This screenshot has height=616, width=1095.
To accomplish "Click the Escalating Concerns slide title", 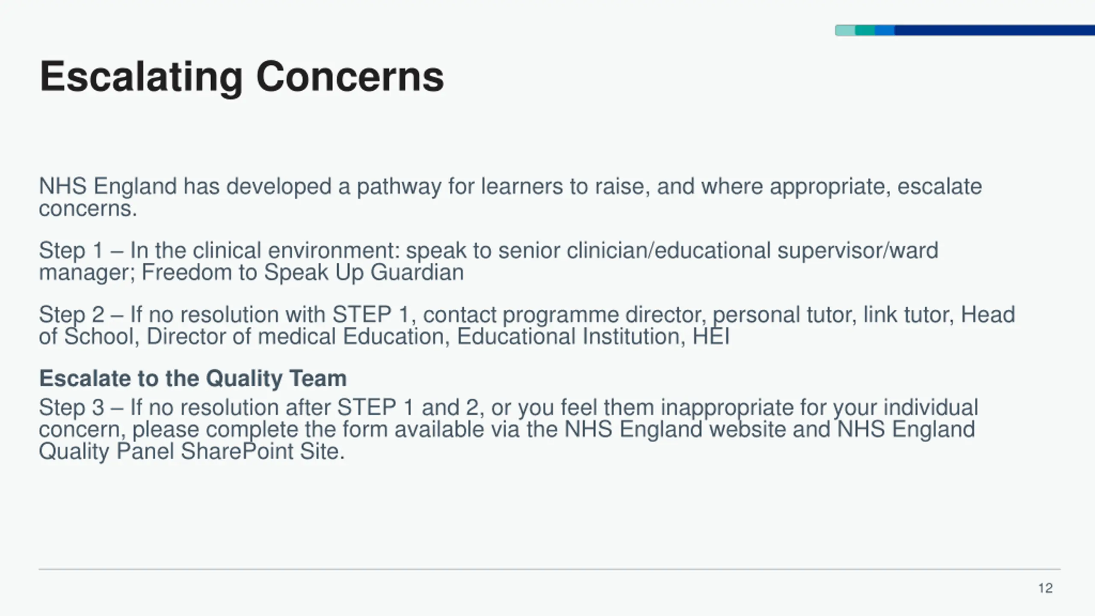I will (242, 78).
